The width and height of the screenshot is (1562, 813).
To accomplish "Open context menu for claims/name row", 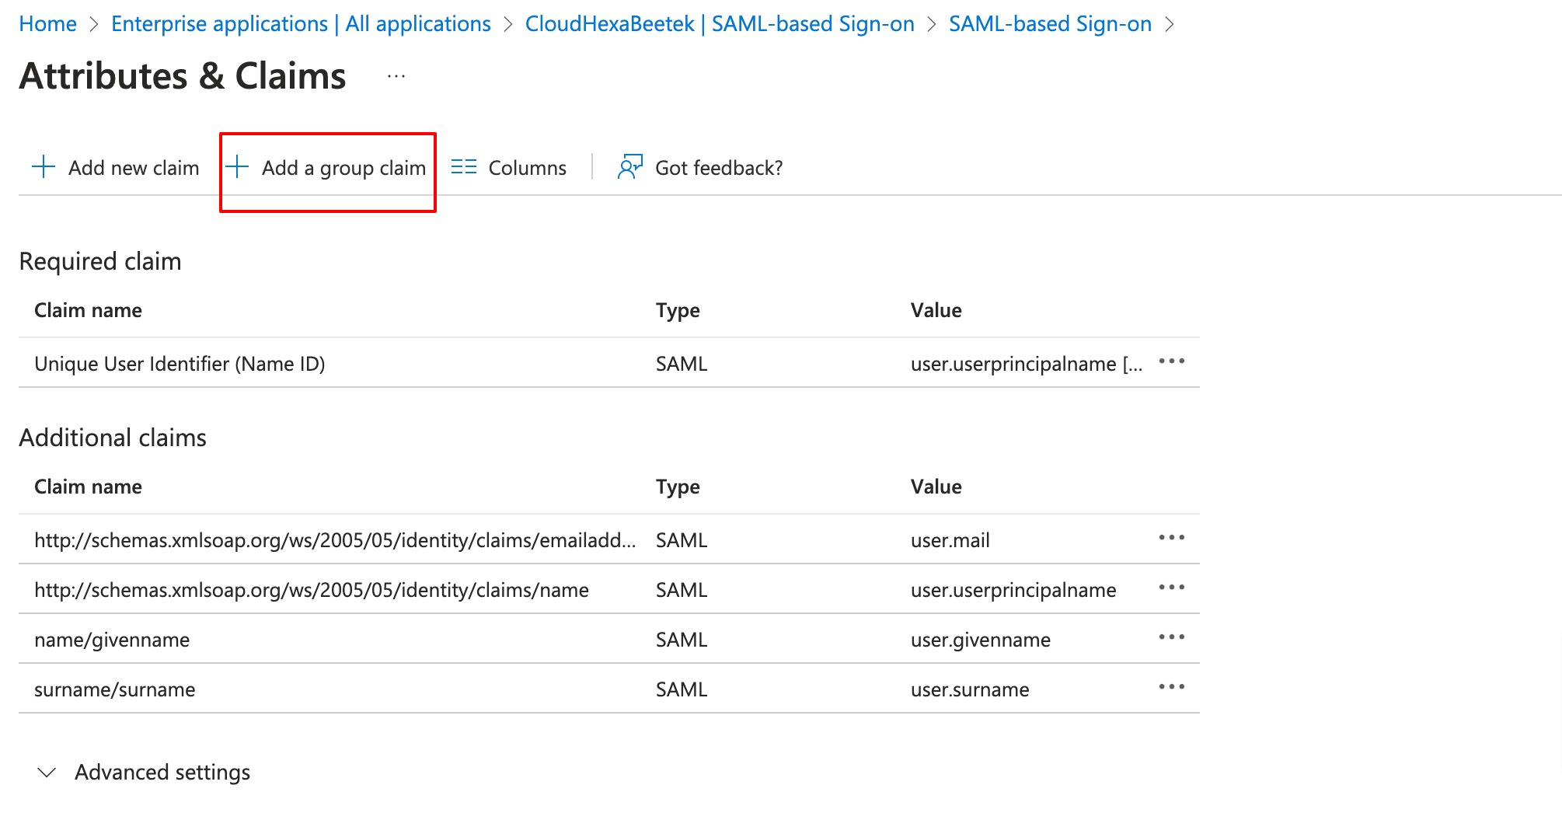I will click(x=1171, y=588).
